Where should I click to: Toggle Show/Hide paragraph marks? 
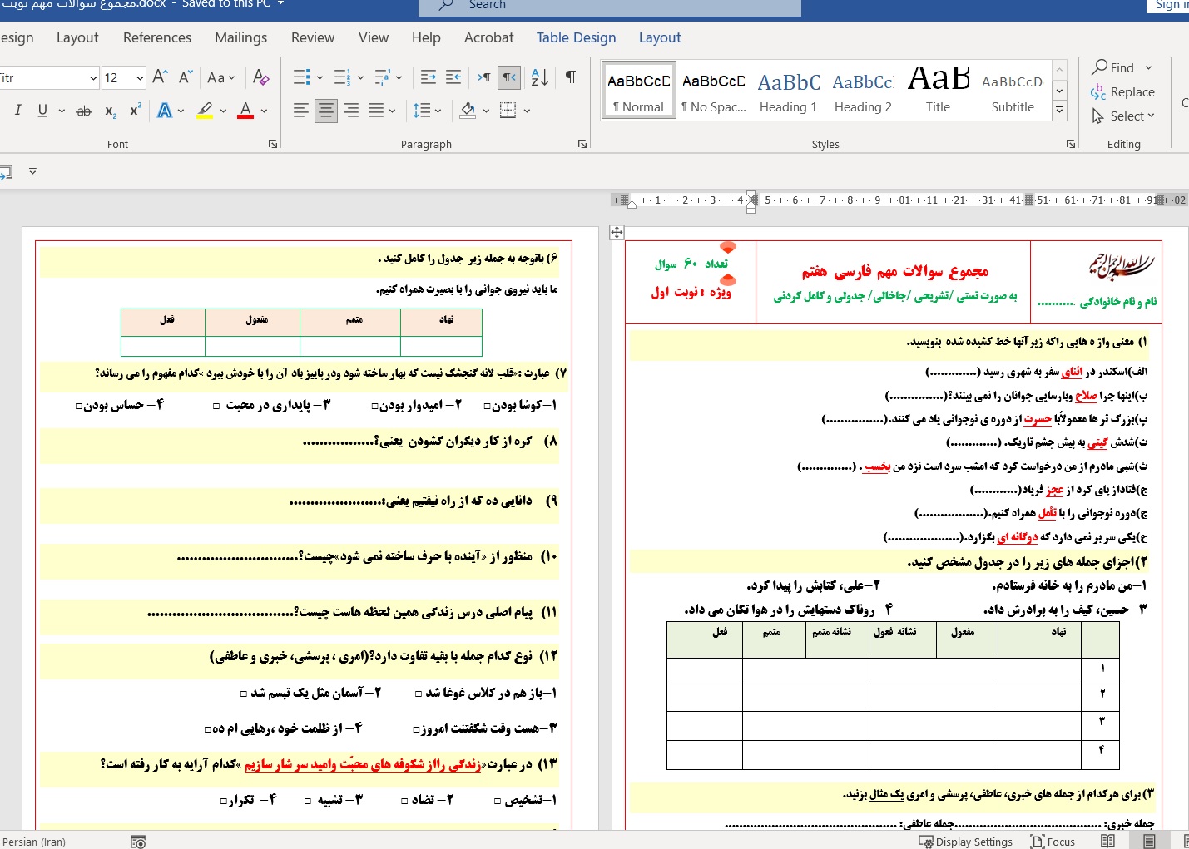pyautogui.click(x=571, y=77)
